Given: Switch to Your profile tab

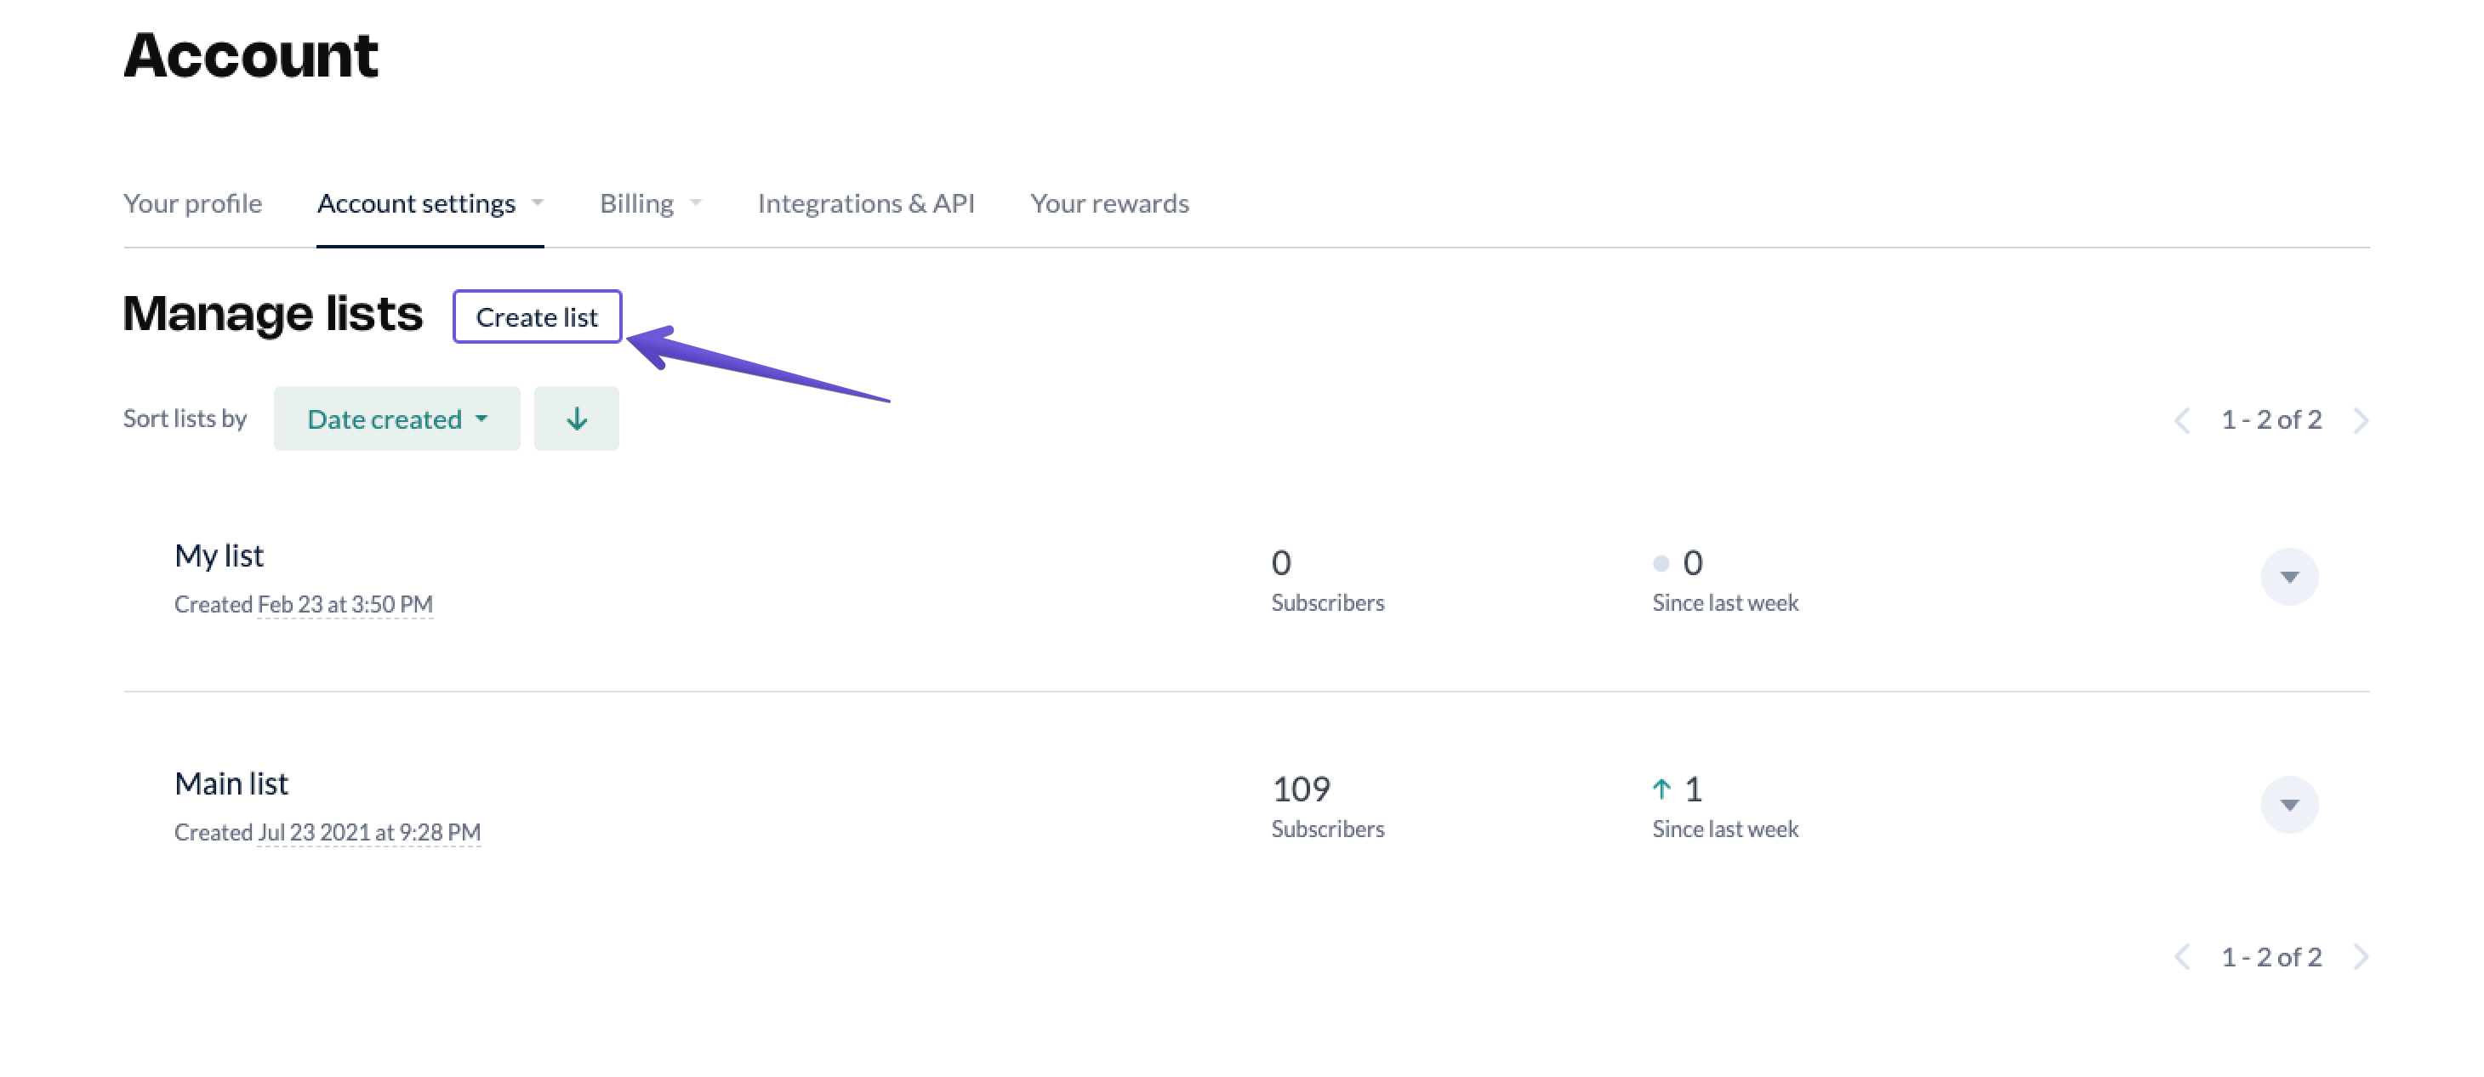Looking at the screenshot, I should [193, 203].
